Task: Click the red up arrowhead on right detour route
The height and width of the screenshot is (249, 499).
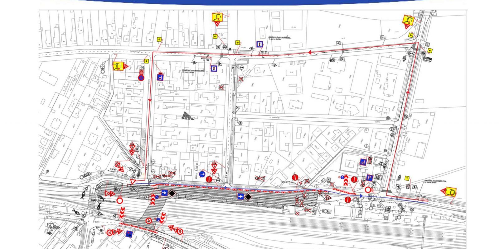Action: coord(408,92)
